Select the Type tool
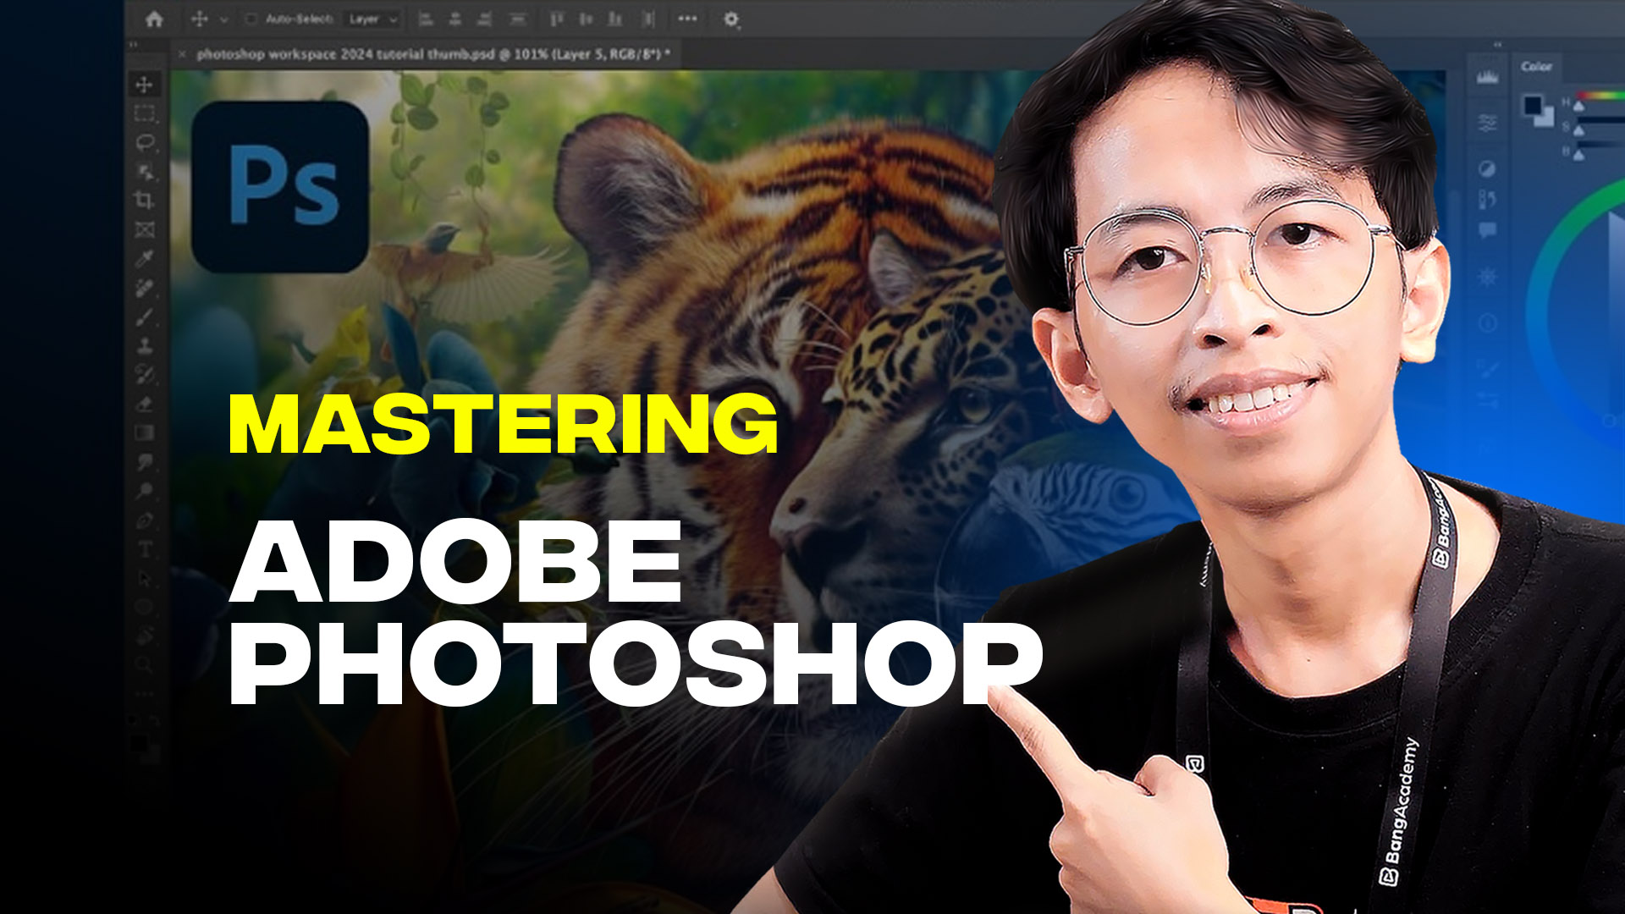Image resolution: width=1625 pixels, height=914 pixels. pos(145,549)
